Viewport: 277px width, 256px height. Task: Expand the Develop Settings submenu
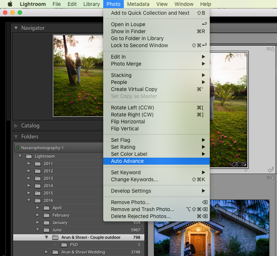click(157, 191)
